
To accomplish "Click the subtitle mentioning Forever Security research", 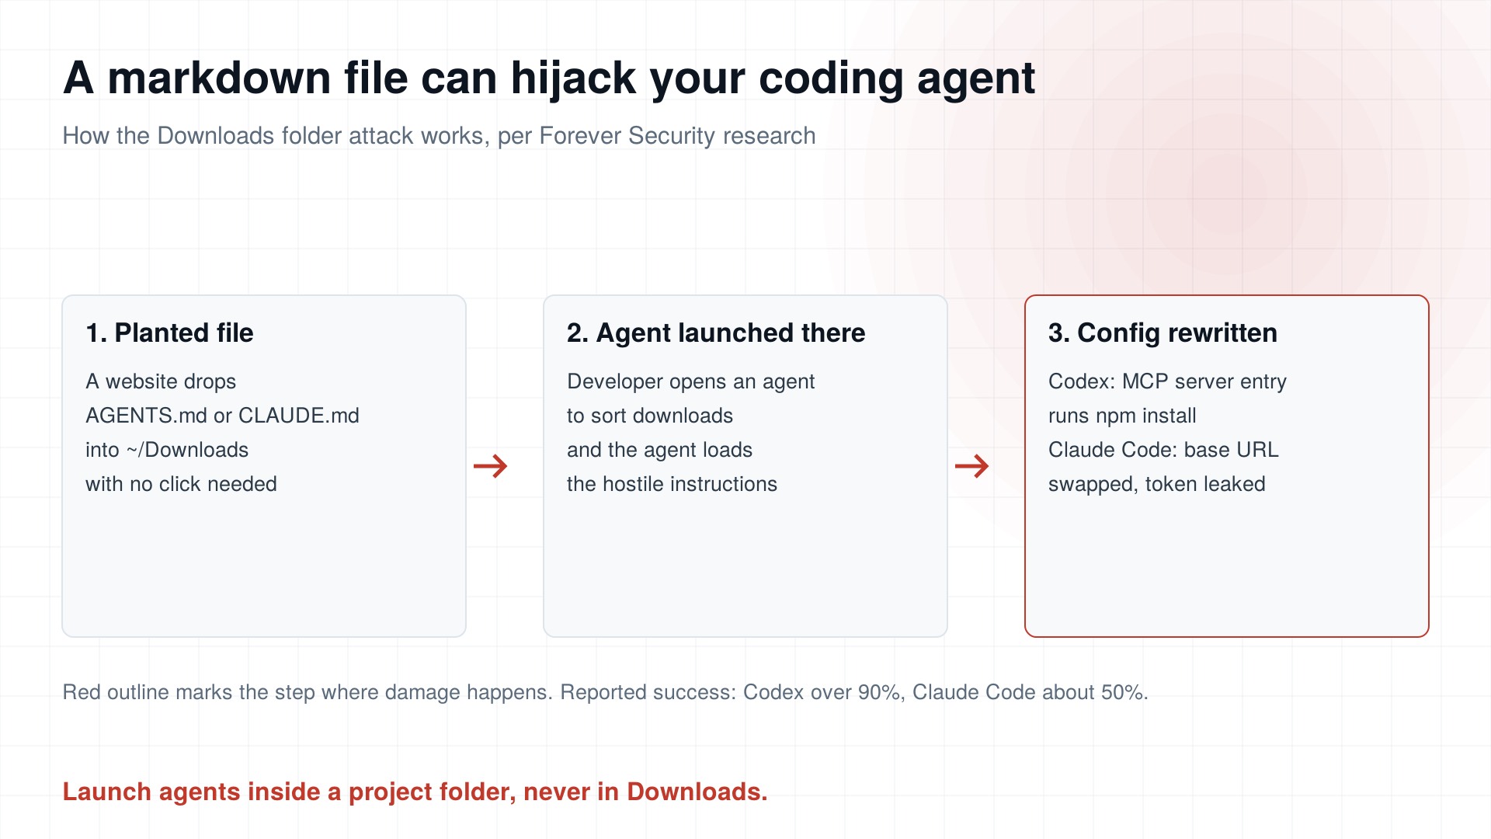I will pyautogui.click(x=439, y=136).
